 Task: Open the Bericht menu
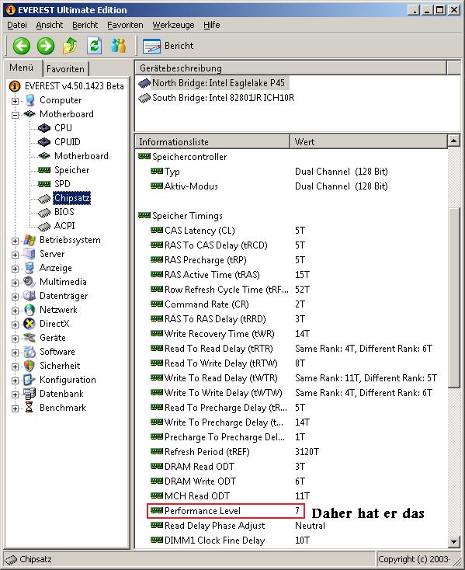(85, 25)
